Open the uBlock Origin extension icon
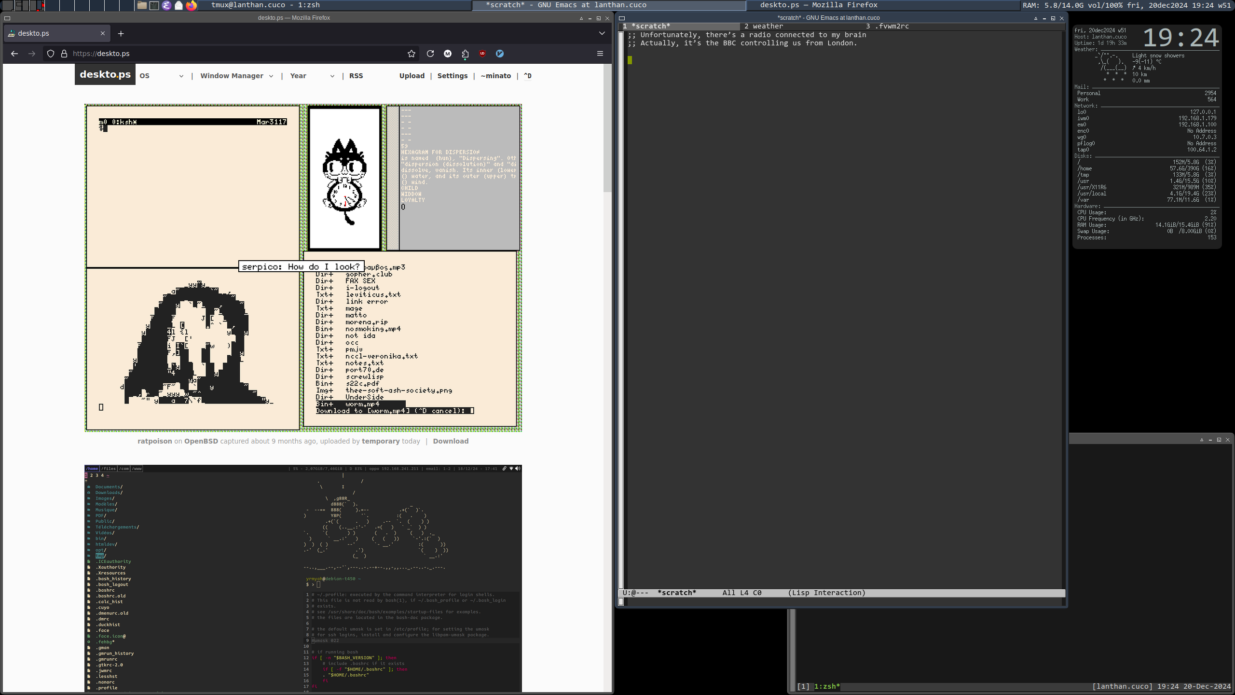The width and height of the screenshot is (1235, 695). (482, 54)
